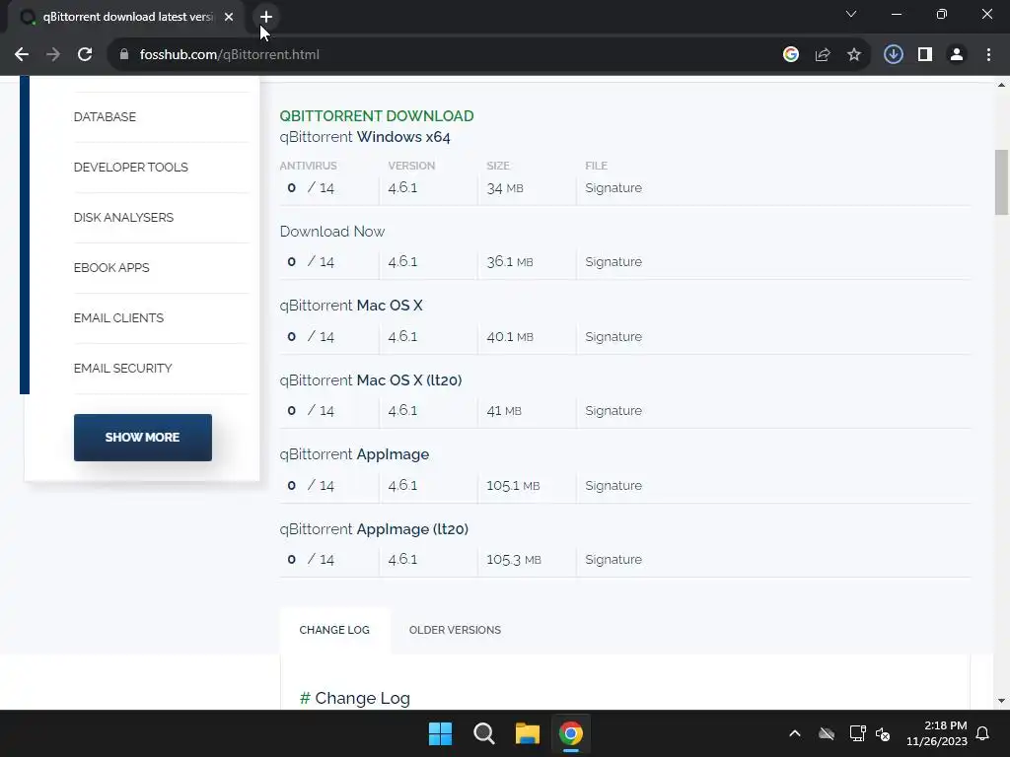The image size is (1010, 757).
Task: Open the EBOOK APPS category
Action: click(x=111, y=268)
